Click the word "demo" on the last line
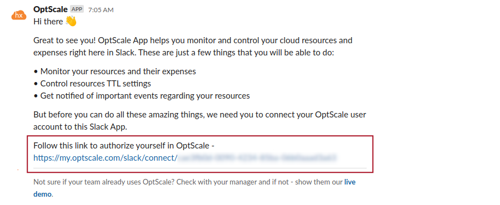 42,194
